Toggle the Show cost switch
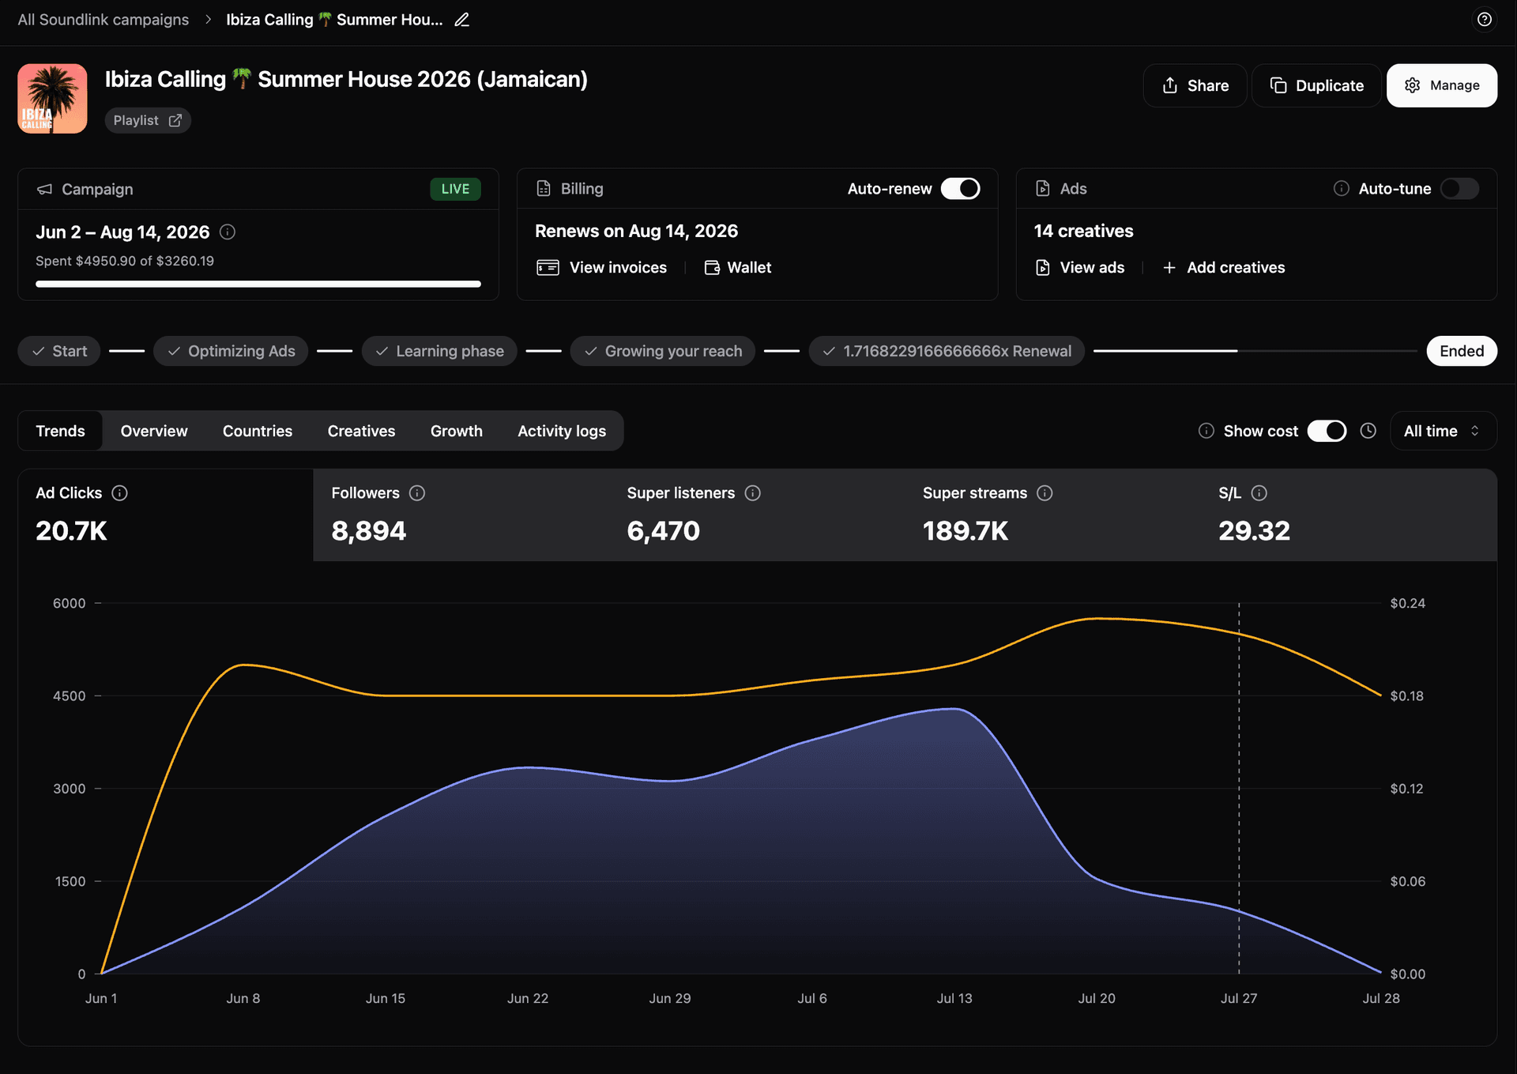The height and width of the screenshot is (1074, 1517). (x=1327, y=431)
